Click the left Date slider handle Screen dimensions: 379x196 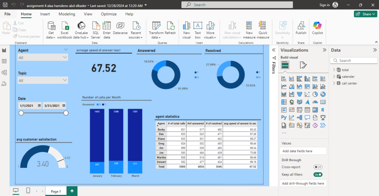(x=21, y=113)
